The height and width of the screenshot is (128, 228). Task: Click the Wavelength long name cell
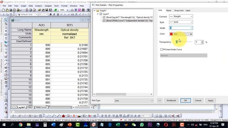click(x=41, y=30)
